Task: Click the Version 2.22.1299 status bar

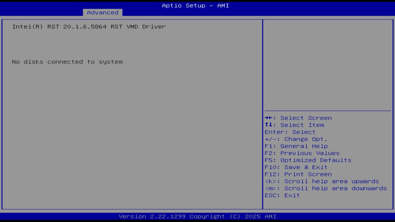Action: click(x=197, y=216)
